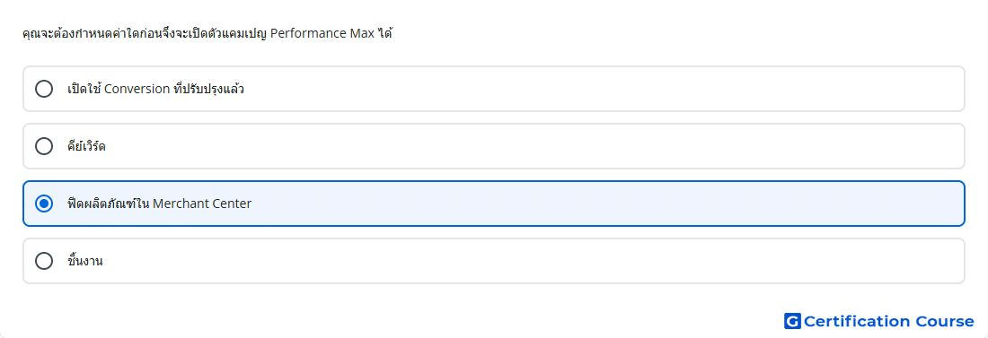The width and height of the screenshot is (988, 338).
Task: Select the radio button for คีย์เวิร์ด
Action: pos(44,146)
